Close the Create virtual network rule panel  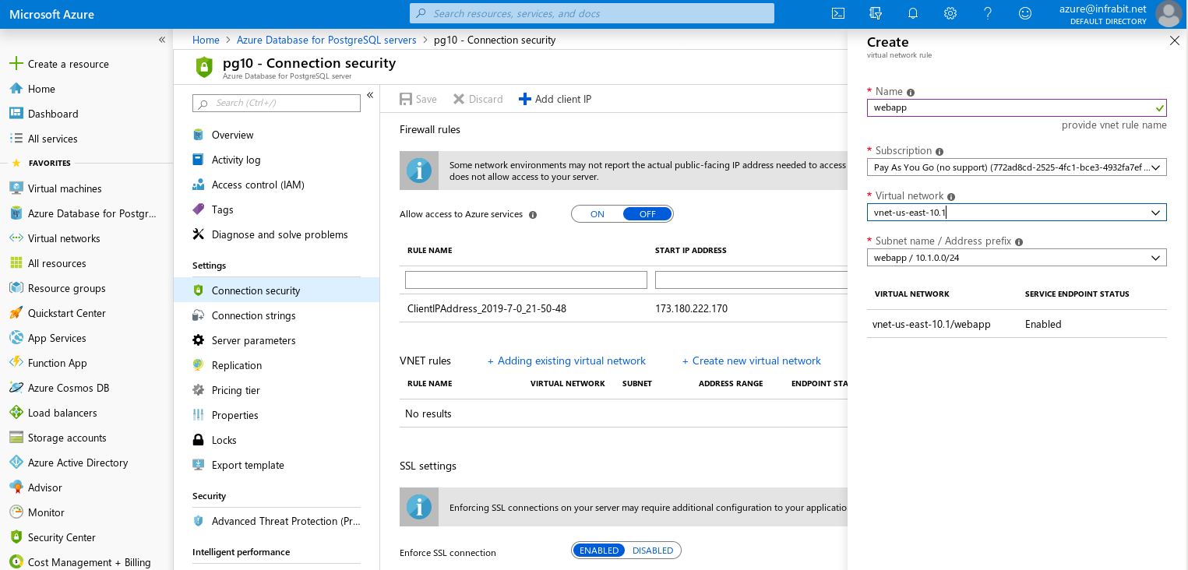1175,40
